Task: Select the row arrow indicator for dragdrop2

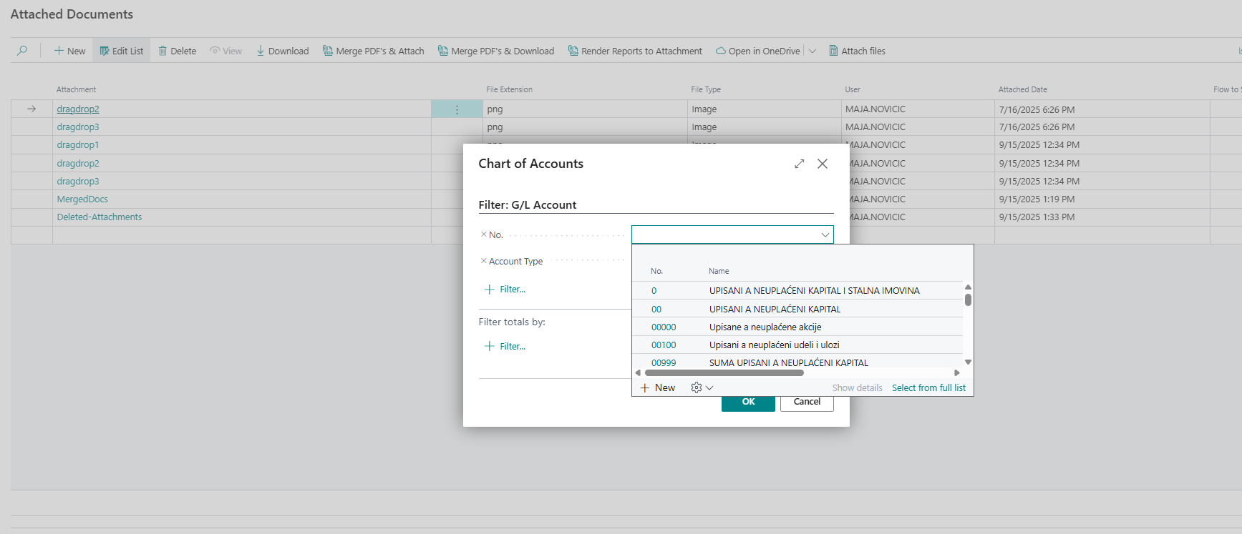Action: pos(31,109)
